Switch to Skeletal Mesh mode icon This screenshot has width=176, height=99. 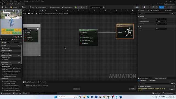[x=144, y=7]
